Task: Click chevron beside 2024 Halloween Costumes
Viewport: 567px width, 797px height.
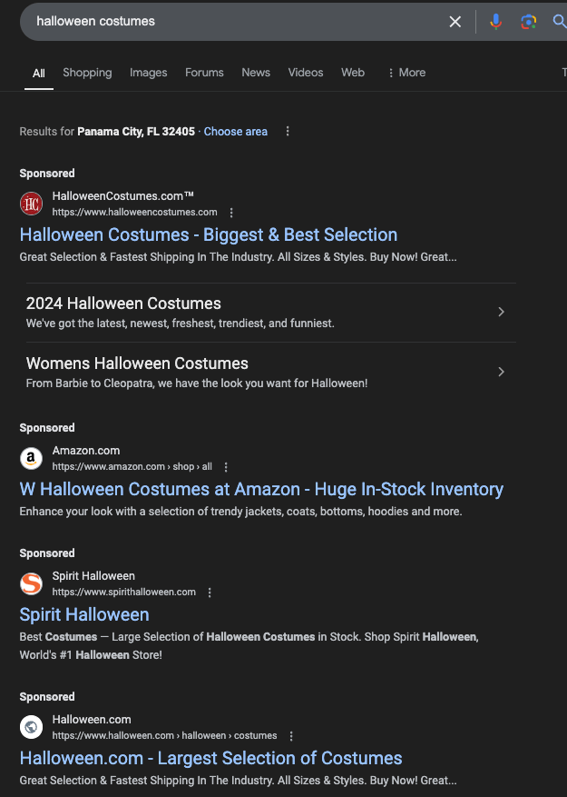Action: (x=501, y=312)
